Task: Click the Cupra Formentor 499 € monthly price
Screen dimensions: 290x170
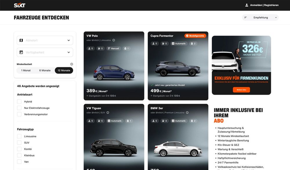Action: pyautogui.click(x=161, y=91)
